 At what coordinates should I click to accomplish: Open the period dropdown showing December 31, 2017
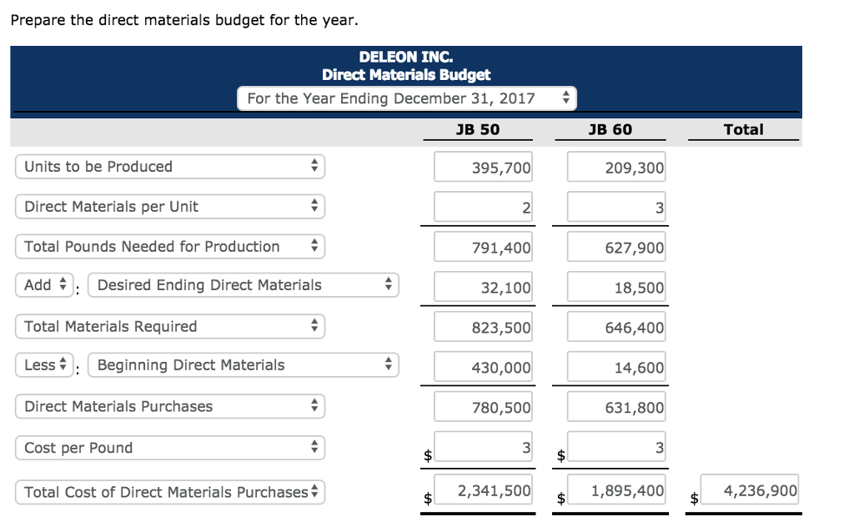pos(406,98)
